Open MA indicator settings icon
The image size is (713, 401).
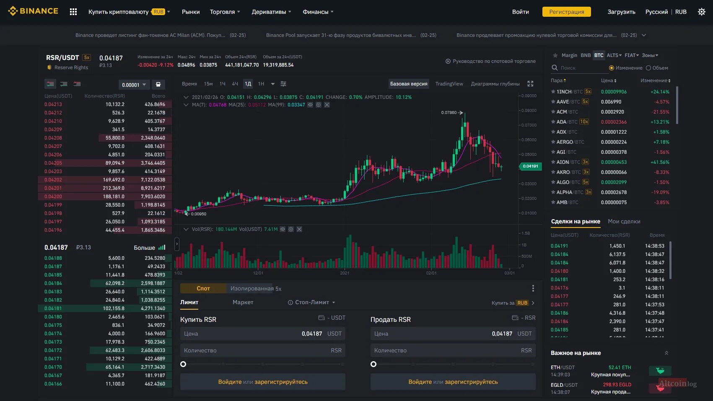pos(319,105)
